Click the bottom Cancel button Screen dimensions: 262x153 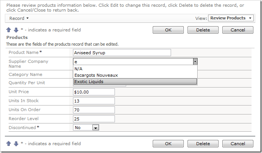(x=238, y=144)
